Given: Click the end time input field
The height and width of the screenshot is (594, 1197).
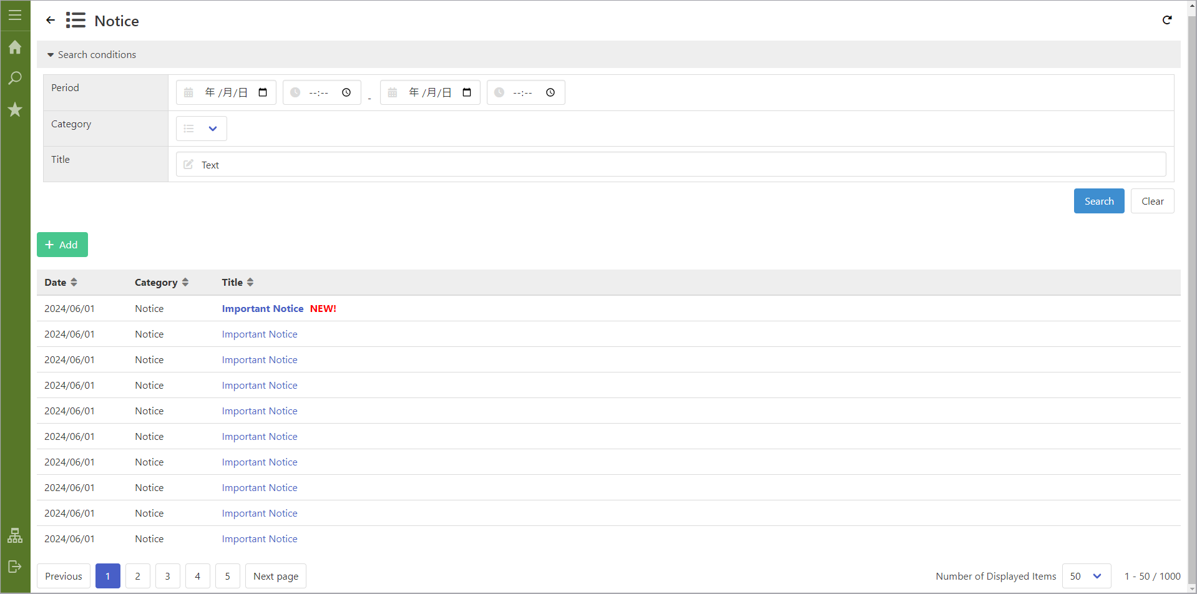Looking at the screenshot, I should tap(526, 92).
